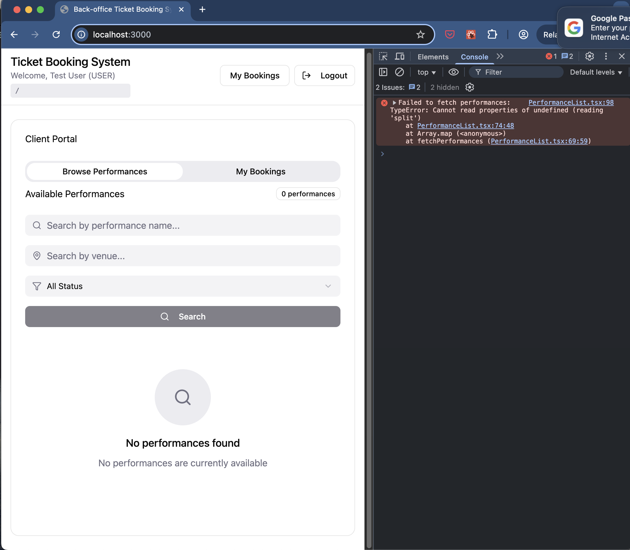Open the PerformanceList.tsx:98 source link
Image resolution: width=630 pixels, height=550 pixels.
(x=571, y=102)
